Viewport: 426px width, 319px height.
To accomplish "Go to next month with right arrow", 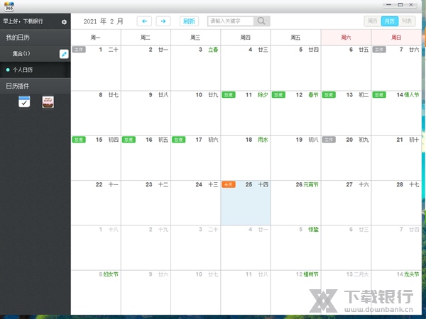I will click(x=163, y=21).
